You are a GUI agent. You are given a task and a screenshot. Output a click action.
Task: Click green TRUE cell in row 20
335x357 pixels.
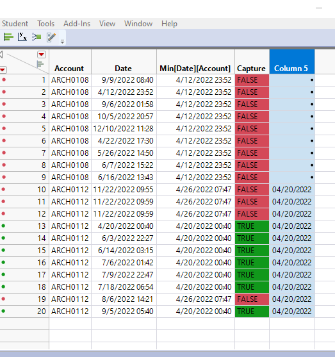coord(252,311)
